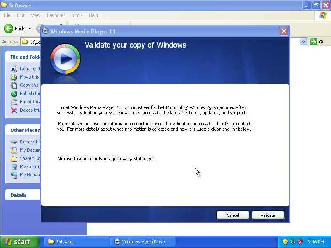The width and height of the screenshot is (331, 248).
Task: Open the Help menu in Software window
Action: click(94, 15)
